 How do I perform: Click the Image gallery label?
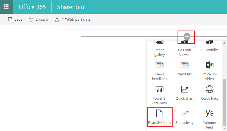pos(159,52)
